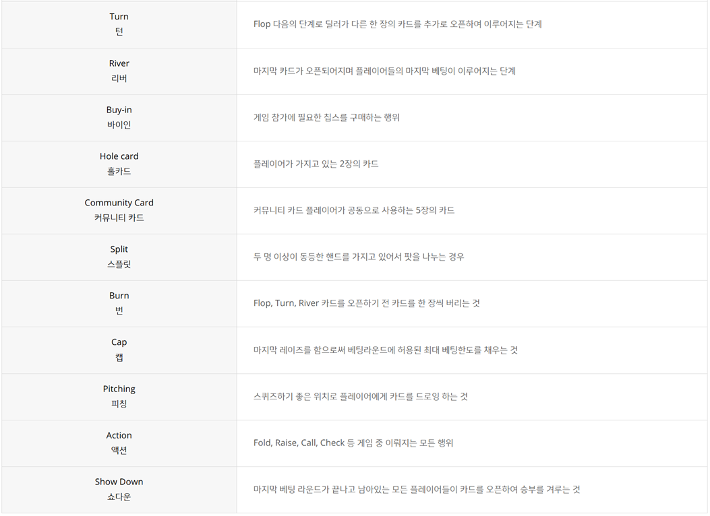Click the Turn term cell

tap(119, 24)
